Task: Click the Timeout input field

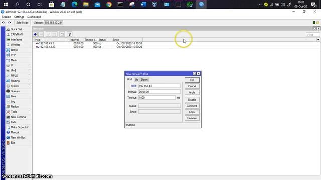Action: coord(157,98)
